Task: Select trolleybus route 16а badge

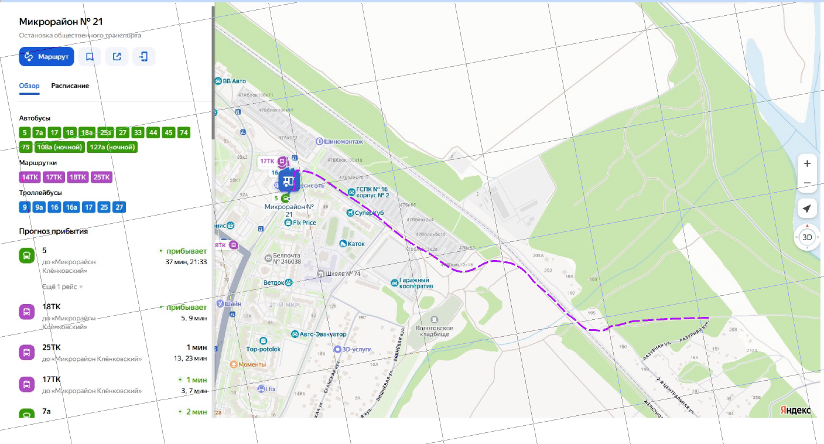Action: (x=71, y=207)
